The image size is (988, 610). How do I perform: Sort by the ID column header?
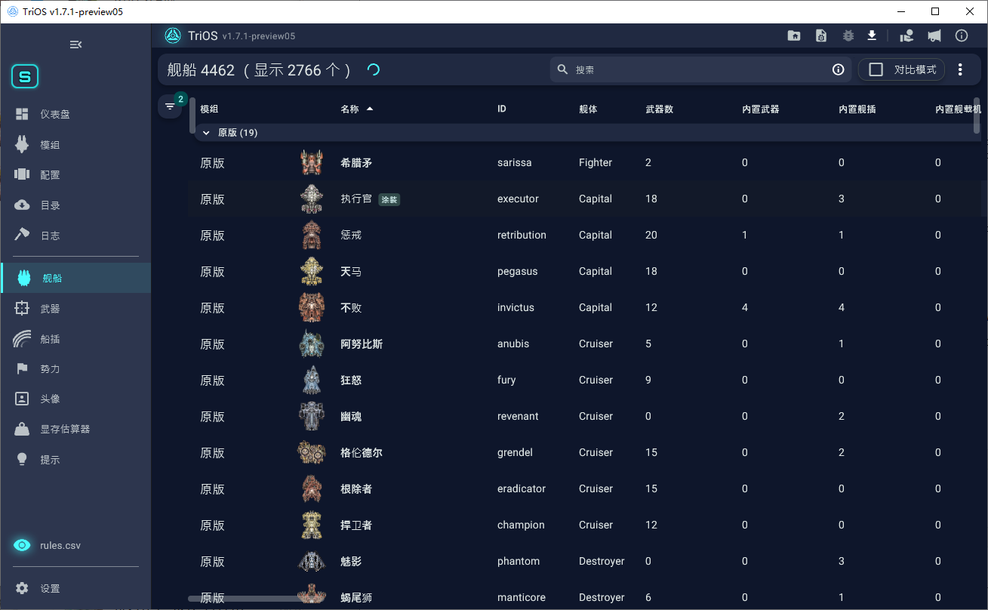(x=502, y=109)
